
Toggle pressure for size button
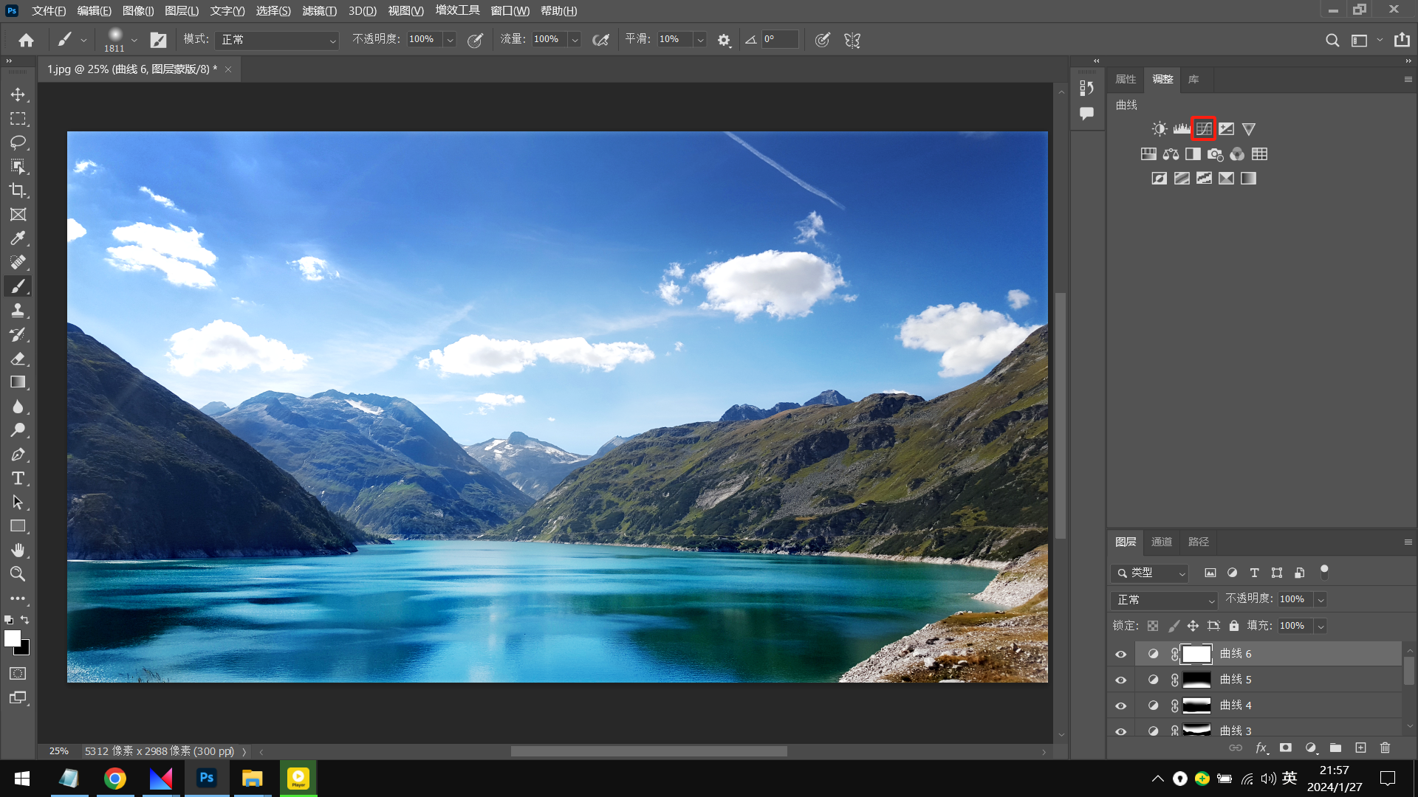[x=822, y=41]
